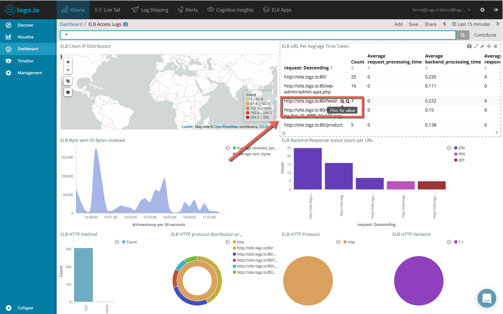Click the move handle of the Time Taken panel
Image resolution: width=503 pixels, height=314 pixels.
[489, 46]
